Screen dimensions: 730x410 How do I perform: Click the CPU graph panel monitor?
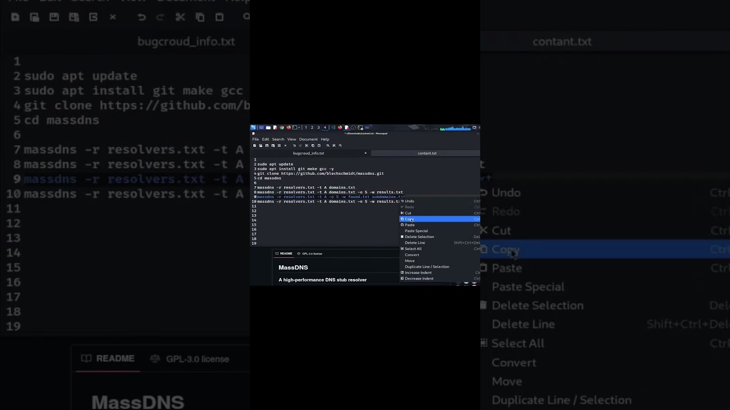click(x=456, y=128)
